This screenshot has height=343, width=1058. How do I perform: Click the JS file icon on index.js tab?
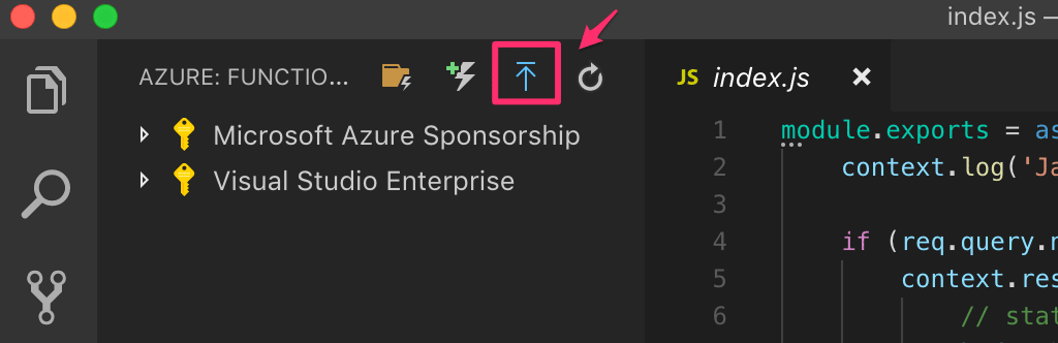[687, 77]
